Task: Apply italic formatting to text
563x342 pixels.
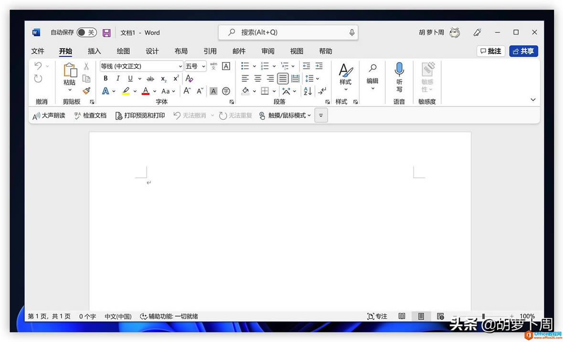Action: coord(118,78)
